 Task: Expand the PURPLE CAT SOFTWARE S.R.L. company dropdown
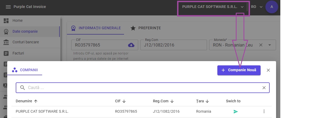coord(213,7)
